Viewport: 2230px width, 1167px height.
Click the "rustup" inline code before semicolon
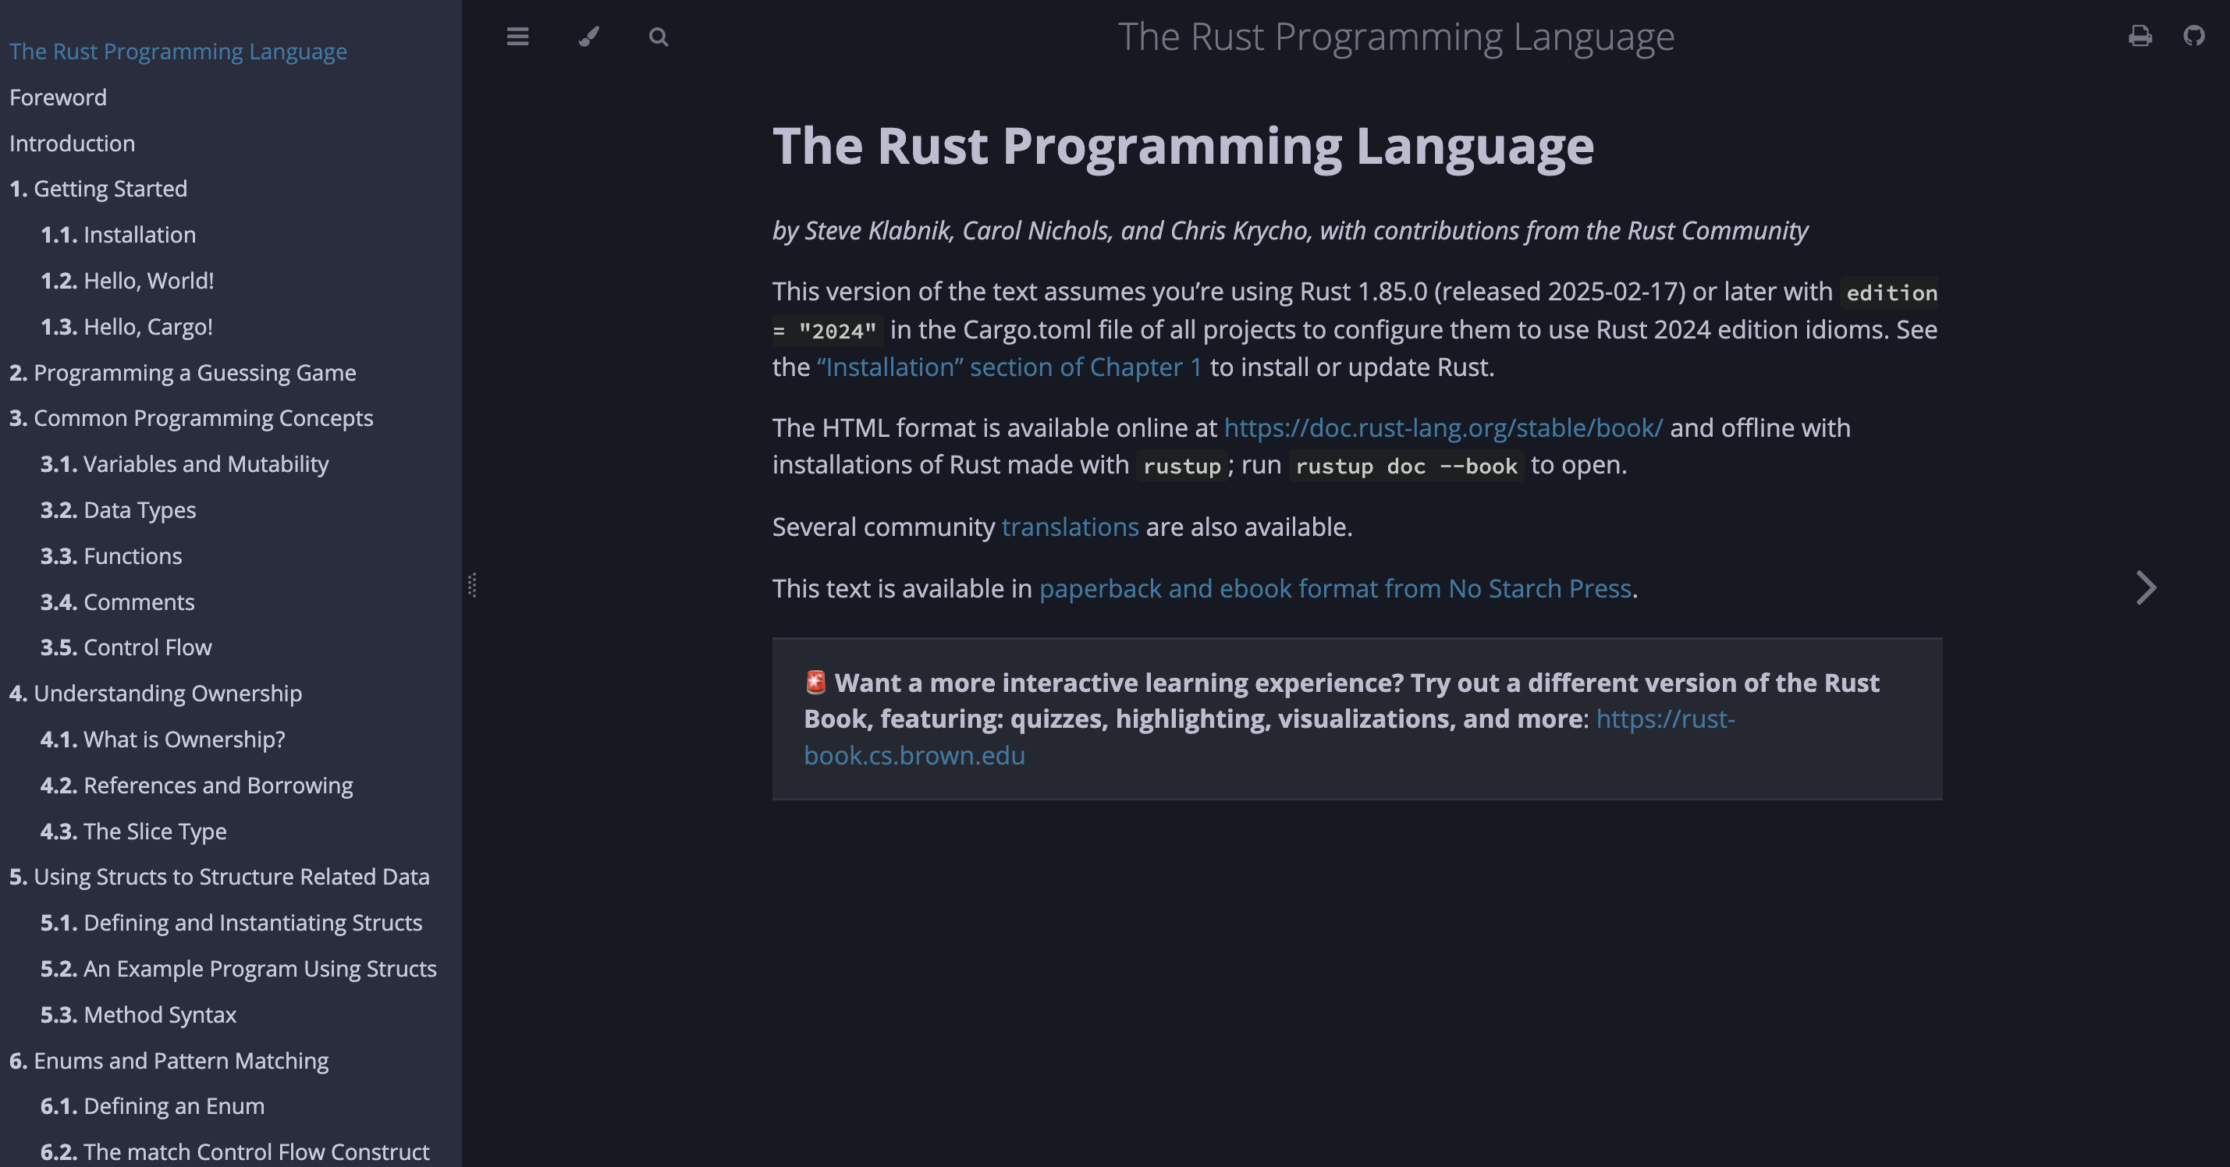[x=1181, y=466]
